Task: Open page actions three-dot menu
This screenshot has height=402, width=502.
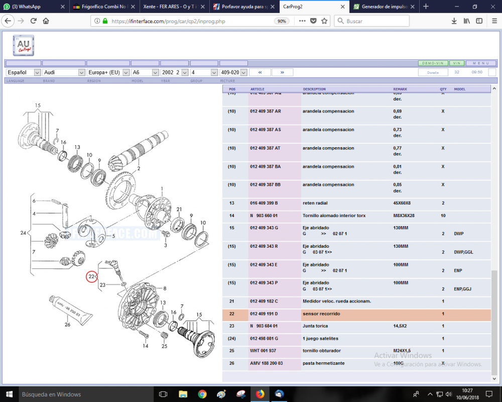Action: 302,21
